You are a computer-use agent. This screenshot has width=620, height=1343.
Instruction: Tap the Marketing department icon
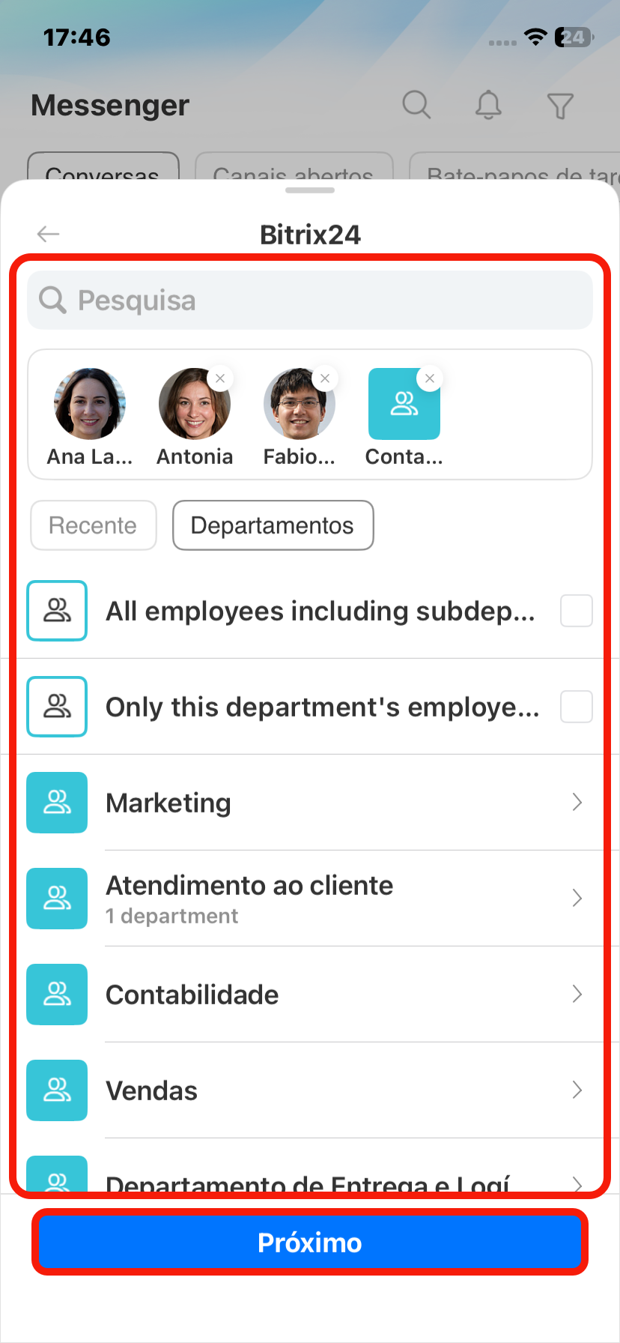(x=57, y=803)
